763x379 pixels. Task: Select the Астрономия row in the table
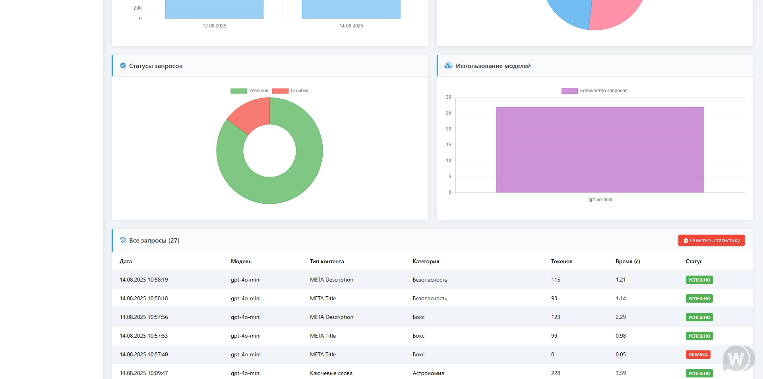[428, 373]
